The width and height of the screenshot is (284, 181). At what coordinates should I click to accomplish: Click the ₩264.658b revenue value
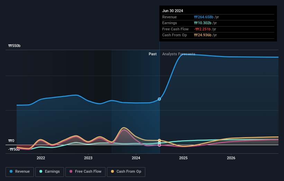(x=204, y=17)
